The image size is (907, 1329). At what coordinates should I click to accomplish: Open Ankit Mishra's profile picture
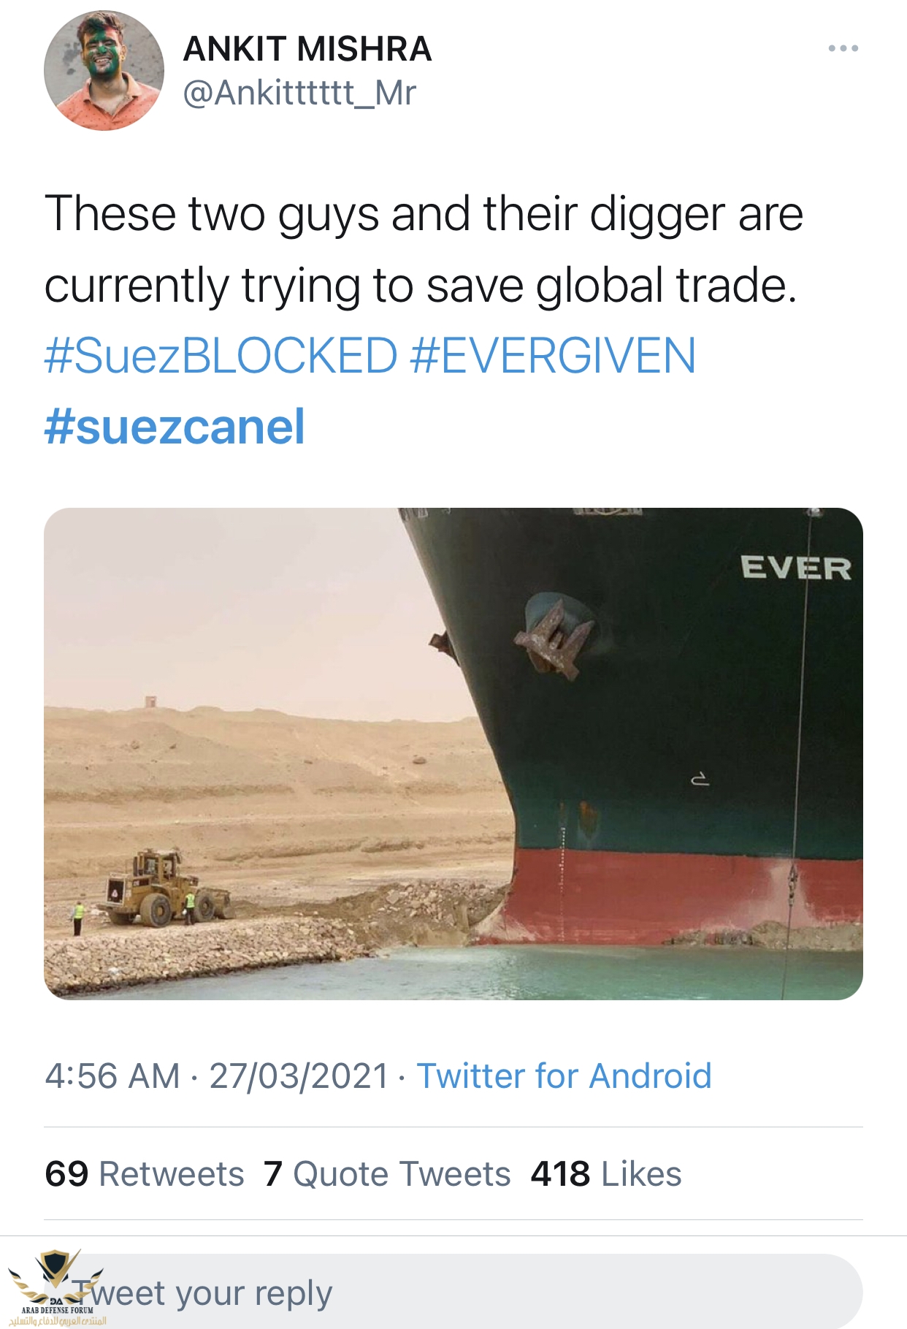click(x=104, y=71)
